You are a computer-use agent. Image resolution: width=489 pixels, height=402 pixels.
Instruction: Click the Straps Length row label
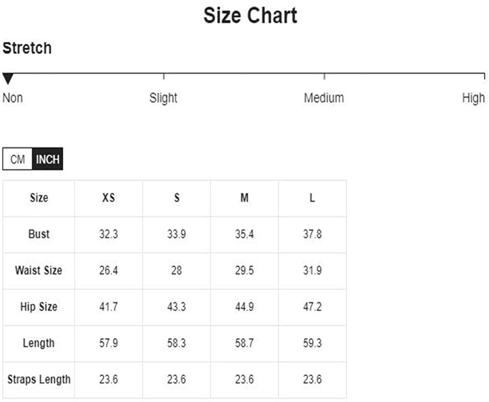(39, 379)
